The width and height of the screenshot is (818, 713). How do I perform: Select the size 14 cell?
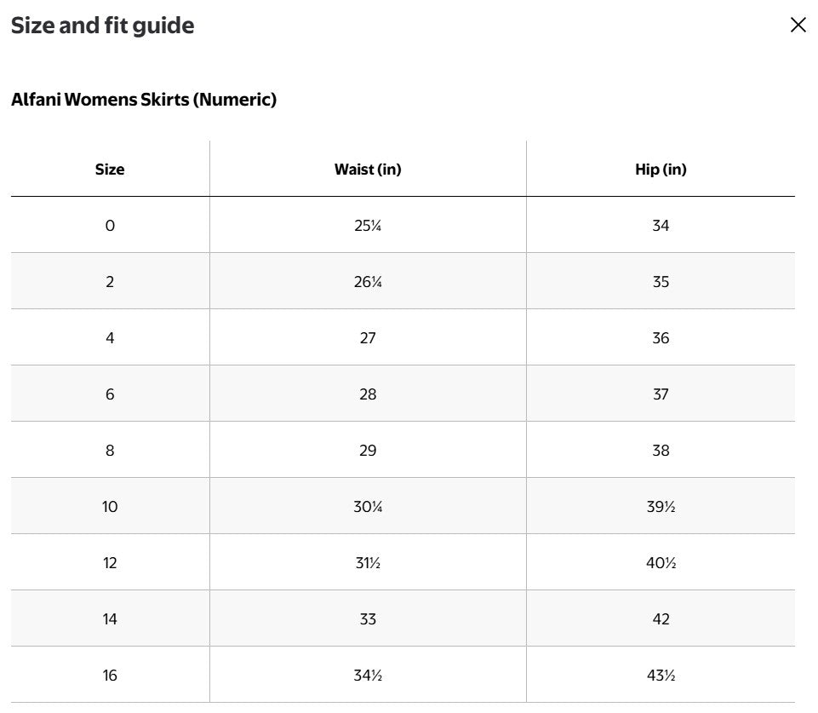[x=110, y=619]
